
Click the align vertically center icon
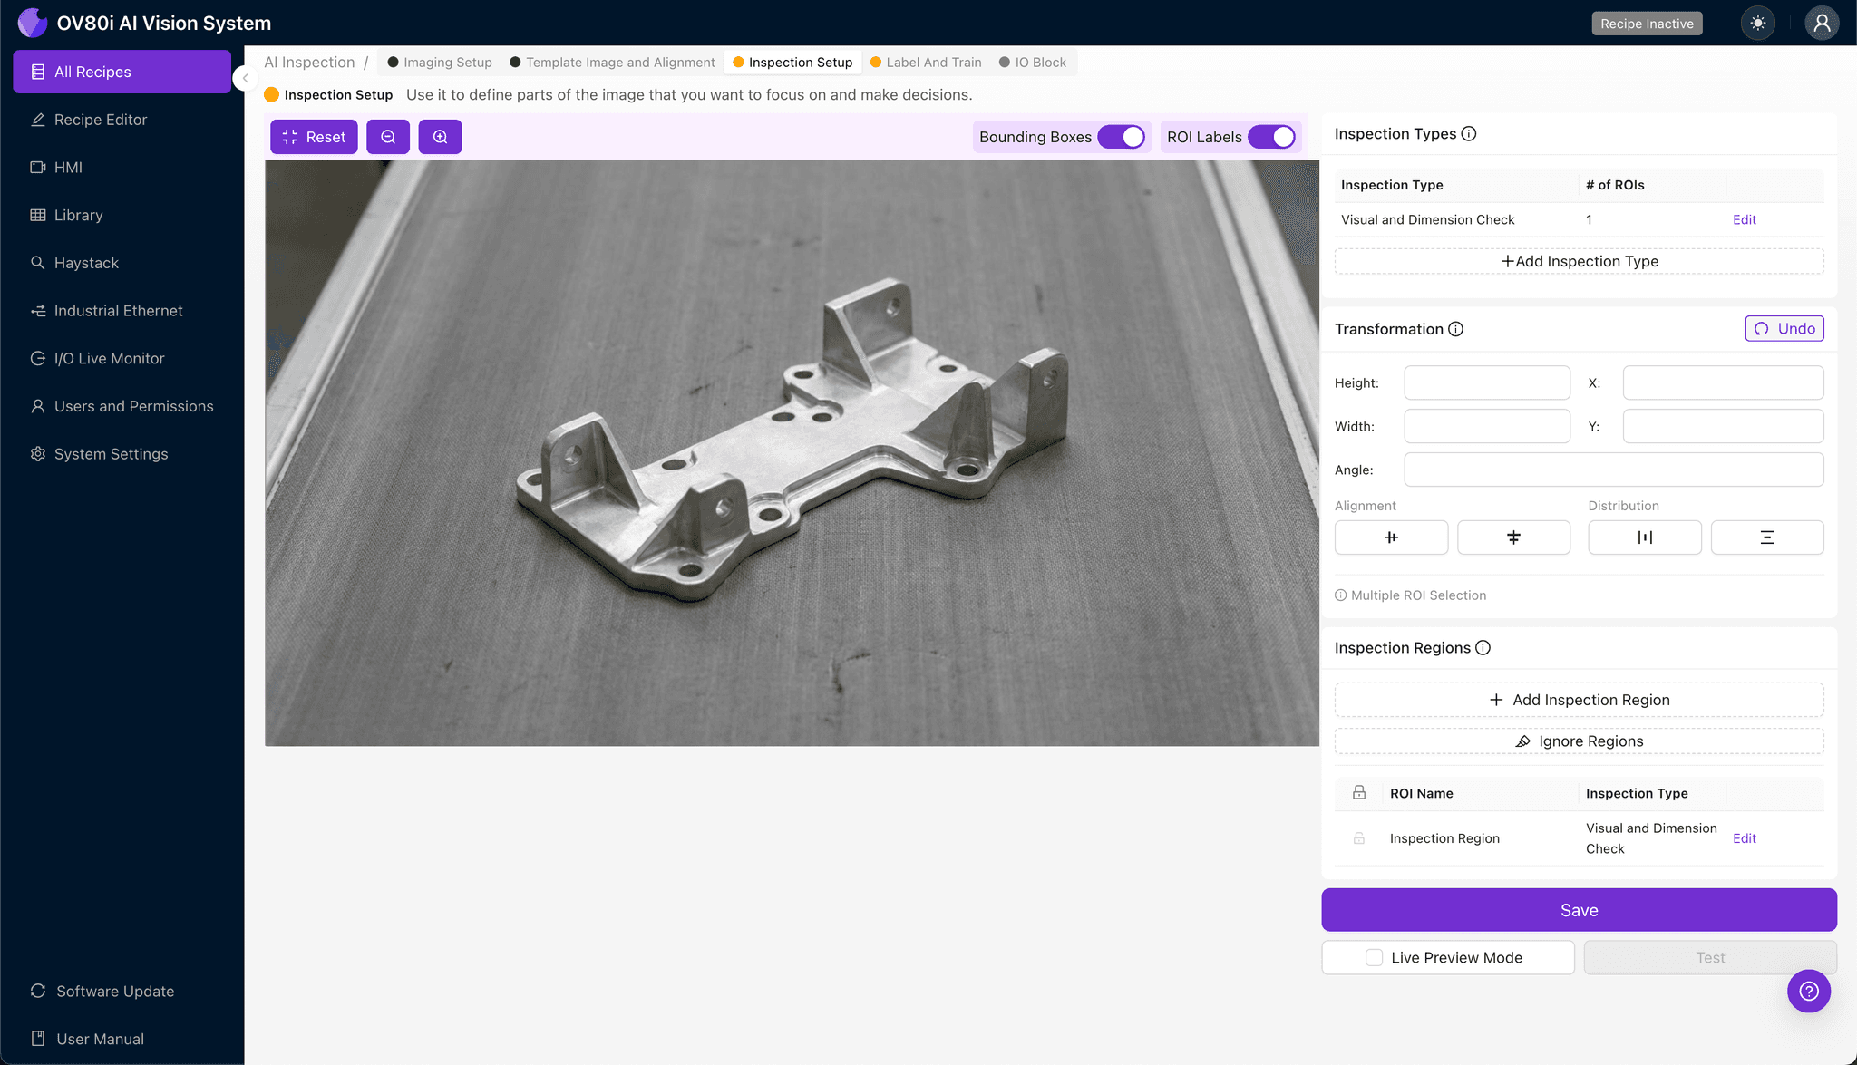1513,537
